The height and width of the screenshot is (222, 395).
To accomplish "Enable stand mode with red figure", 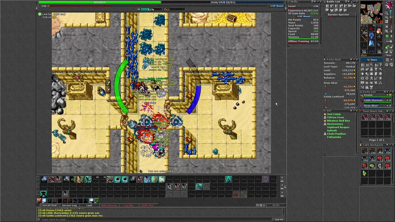I will click(392, 27).
